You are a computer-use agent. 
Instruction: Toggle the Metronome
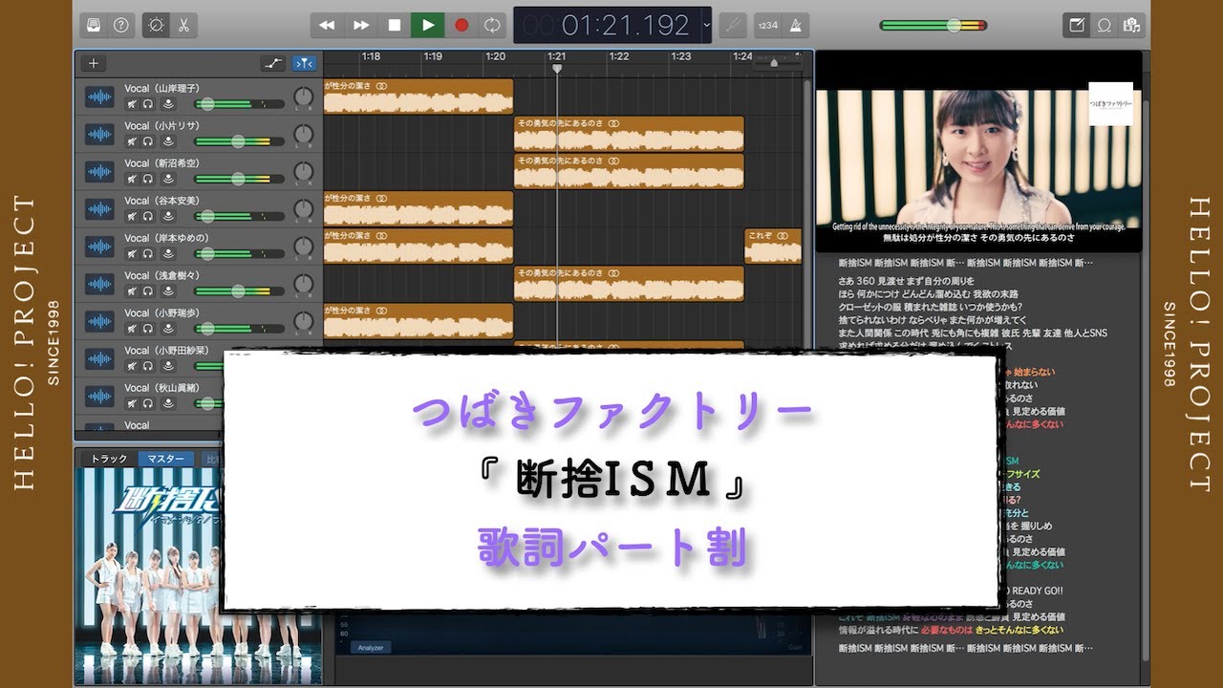click(795, 25)
